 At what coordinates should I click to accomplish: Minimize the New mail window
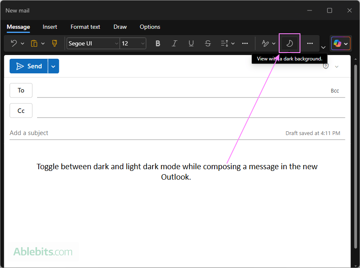point(310,10)
